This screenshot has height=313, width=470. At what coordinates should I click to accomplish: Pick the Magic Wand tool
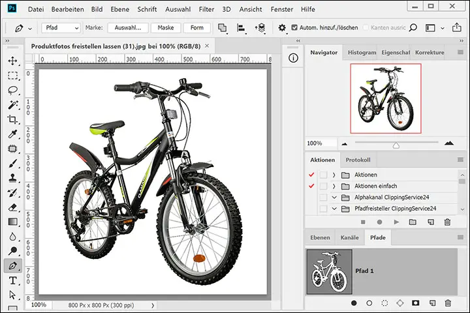click(12, 105)
